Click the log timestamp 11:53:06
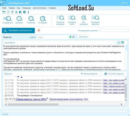130x116 pixels. point(9,93)
